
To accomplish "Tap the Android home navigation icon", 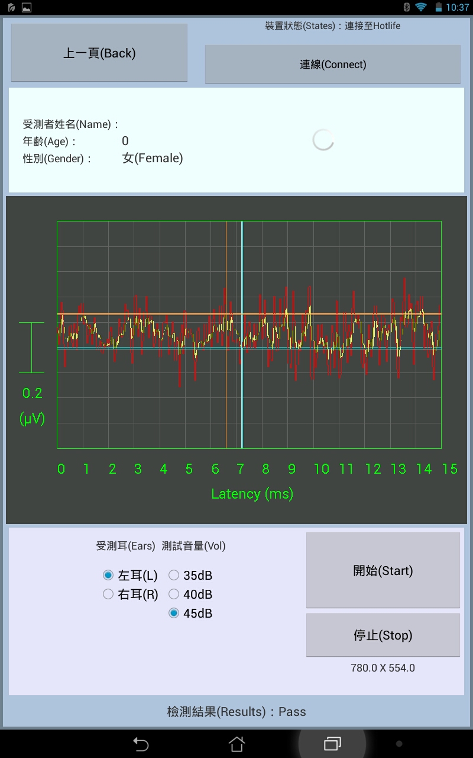I will [x=237, y=744].
